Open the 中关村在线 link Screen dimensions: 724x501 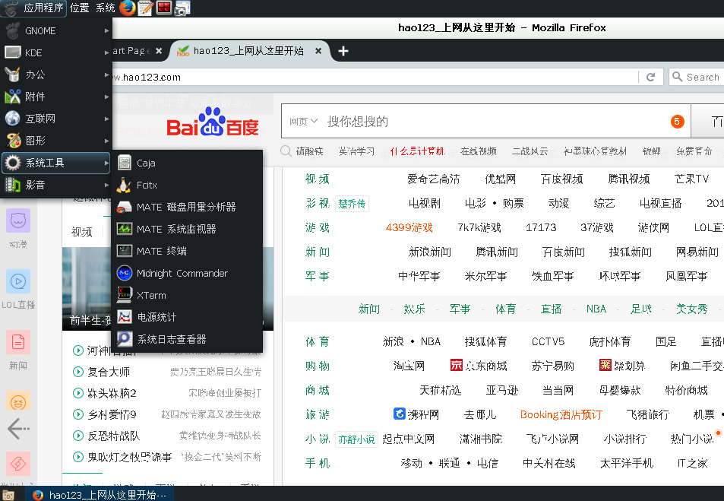(549, 463)
